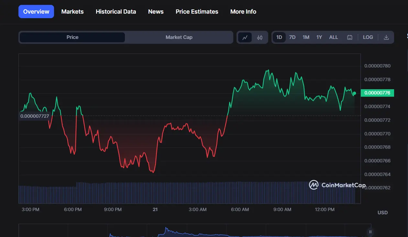This screenshot has height=237, width=408.
Task: Set chart range to 7D
Action: tap(292, 37)
